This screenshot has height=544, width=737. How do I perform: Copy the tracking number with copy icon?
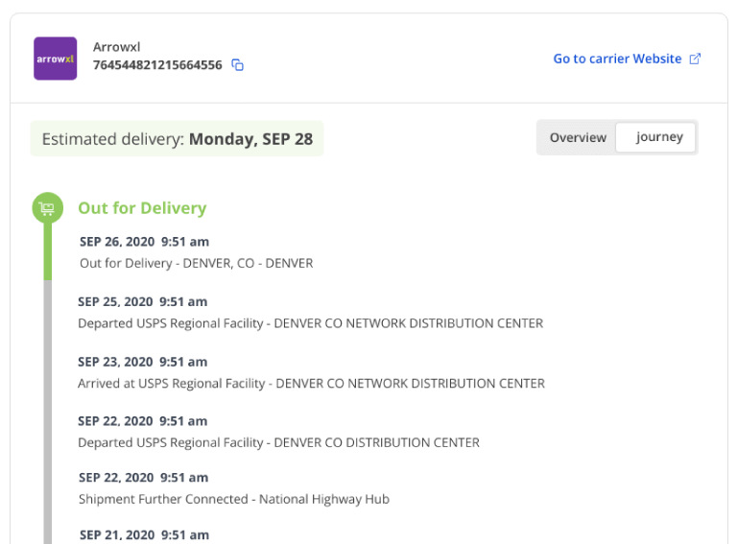[237, 65]
